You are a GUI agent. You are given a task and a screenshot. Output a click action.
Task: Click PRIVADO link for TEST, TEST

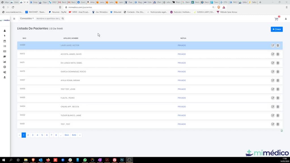coord(182,124)
